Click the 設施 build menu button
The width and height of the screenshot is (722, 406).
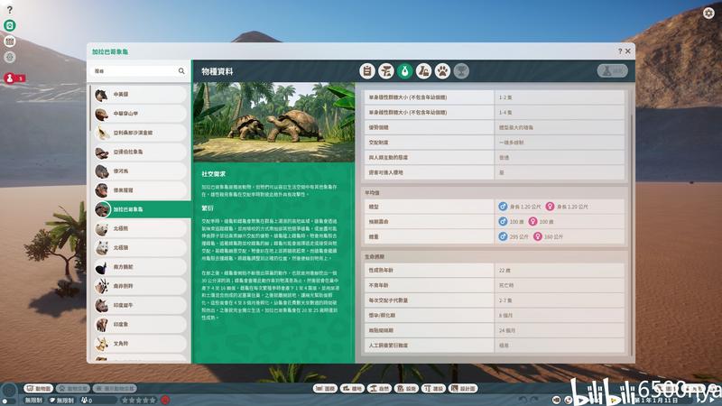(x=407, y=389)
